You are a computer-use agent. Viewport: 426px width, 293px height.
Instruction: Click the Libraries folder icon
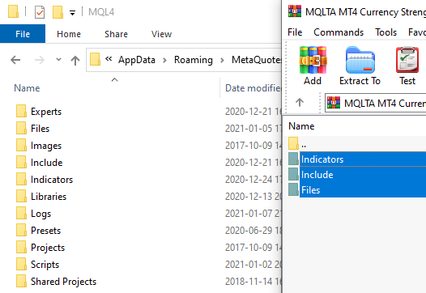21,196
